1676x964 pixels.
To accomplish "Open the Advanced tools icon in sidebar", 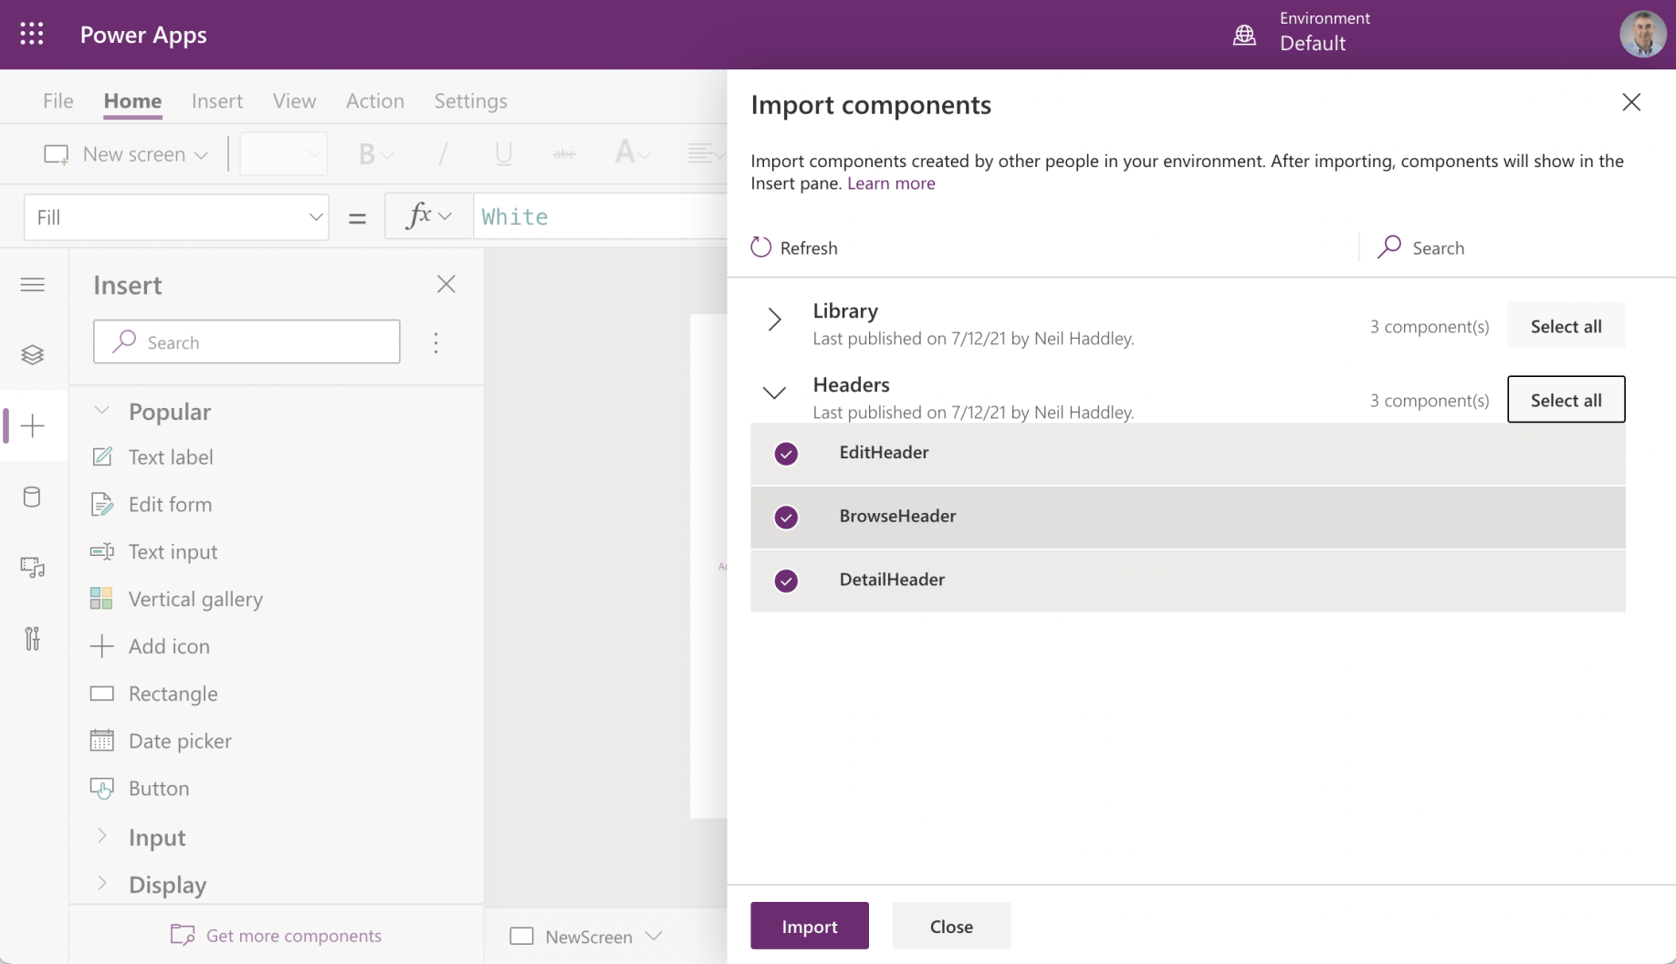I will pos(32,638).
